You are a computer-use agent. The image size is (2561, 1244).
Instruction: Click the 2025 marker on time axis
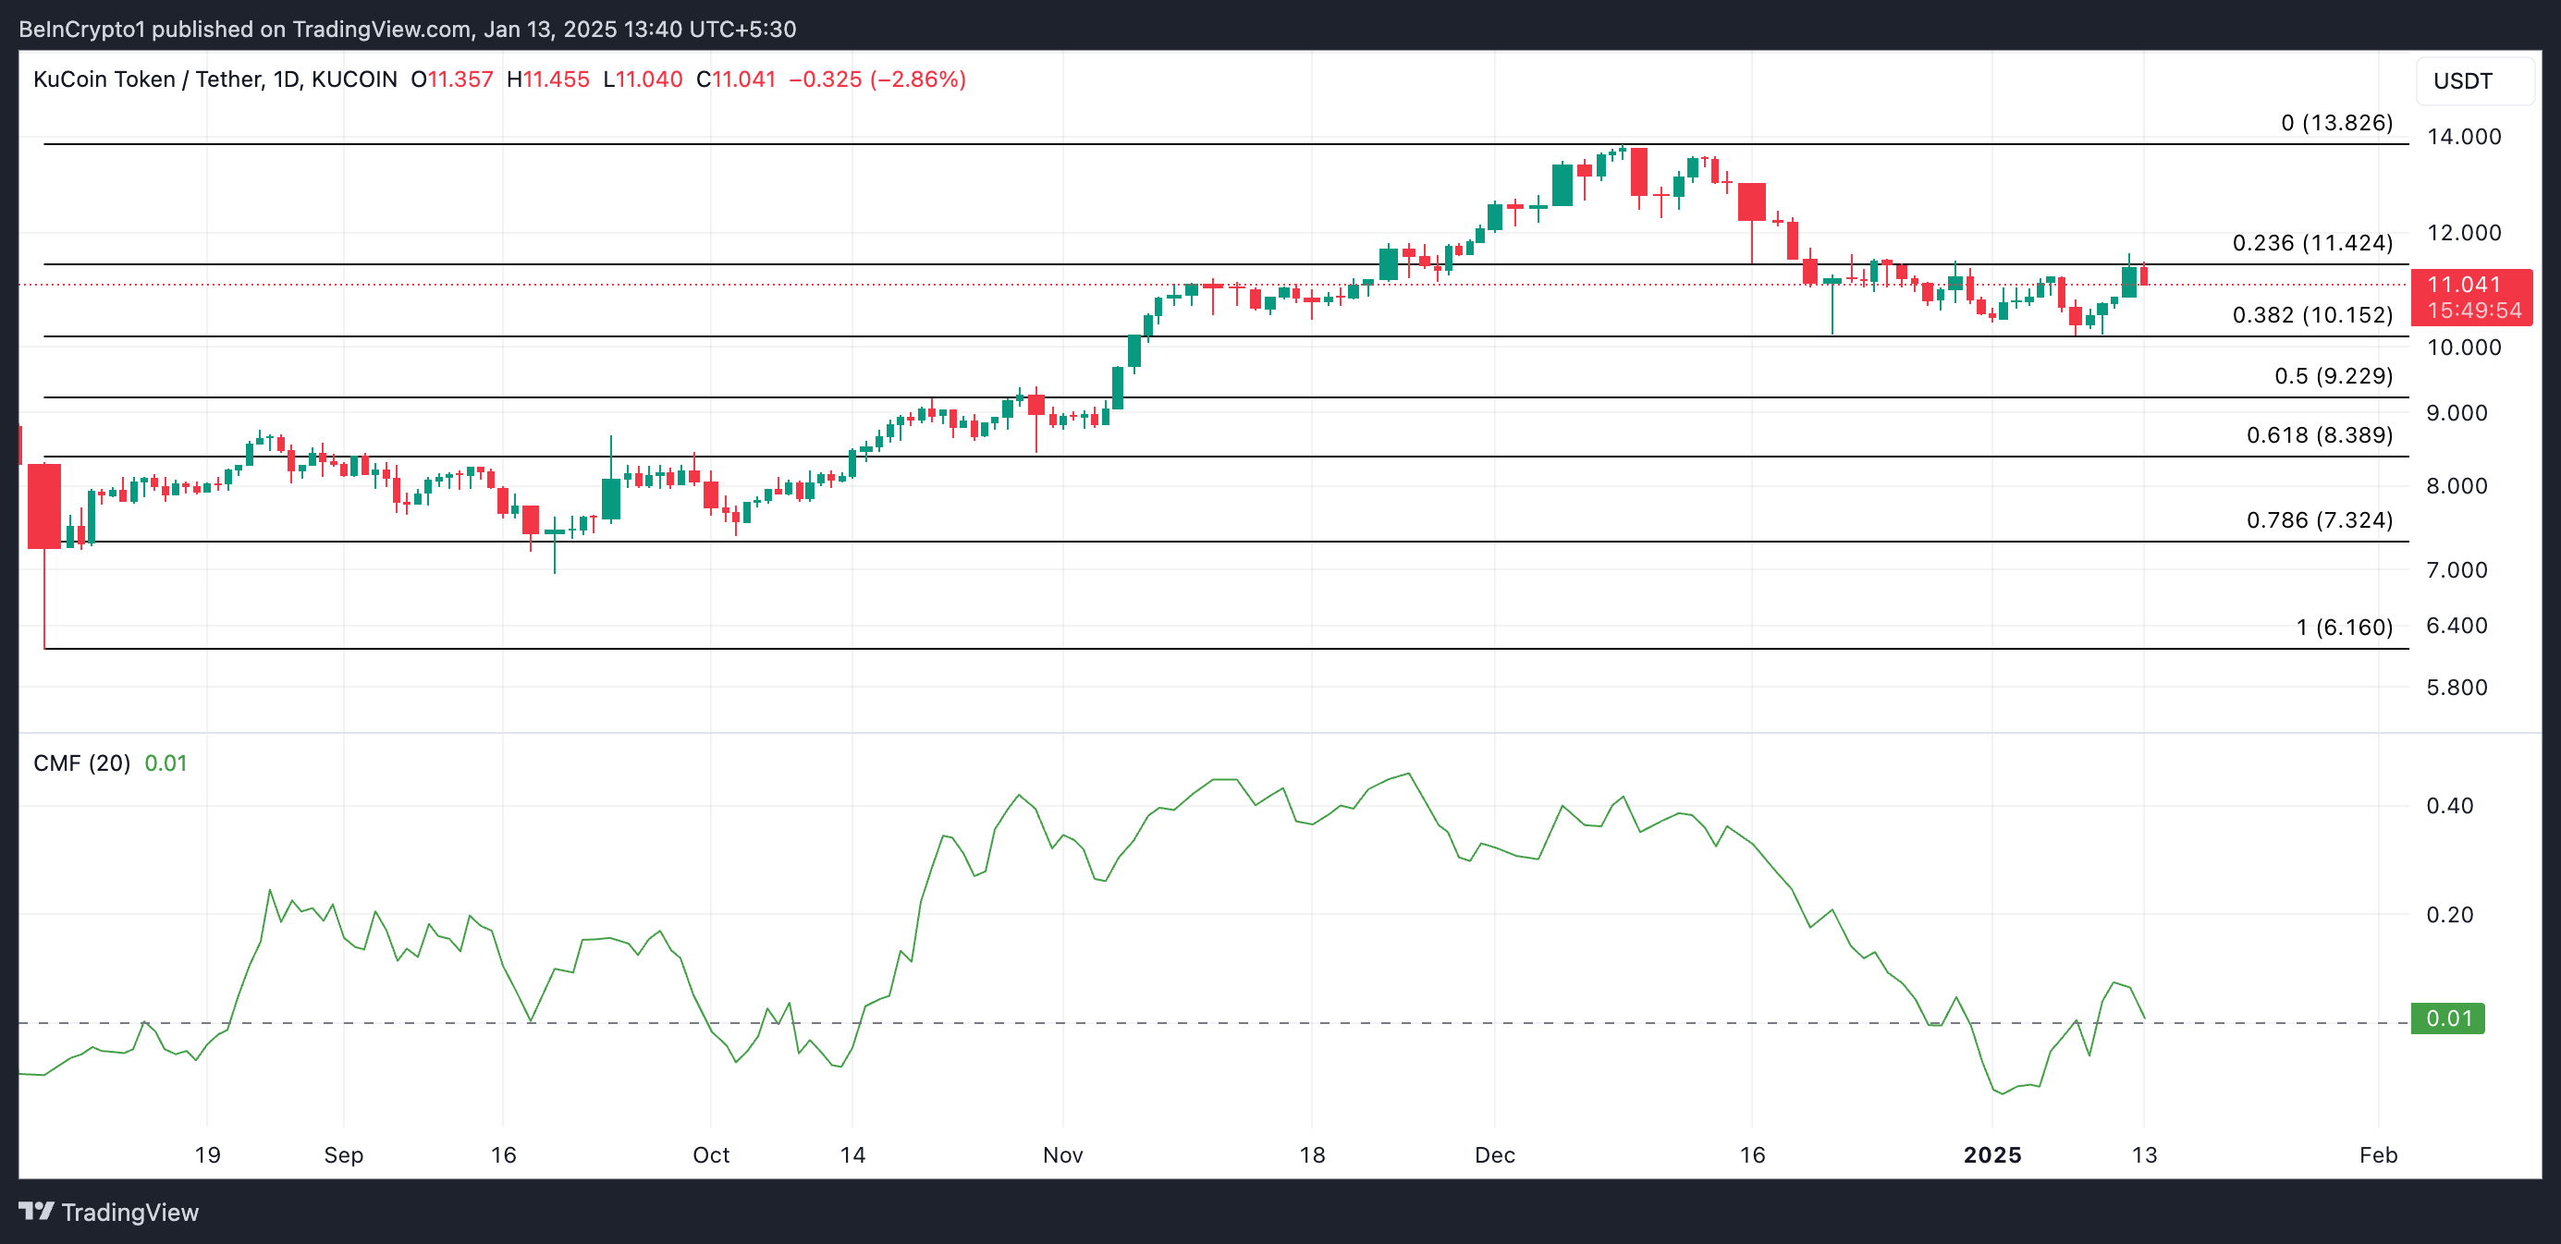1991,1154
